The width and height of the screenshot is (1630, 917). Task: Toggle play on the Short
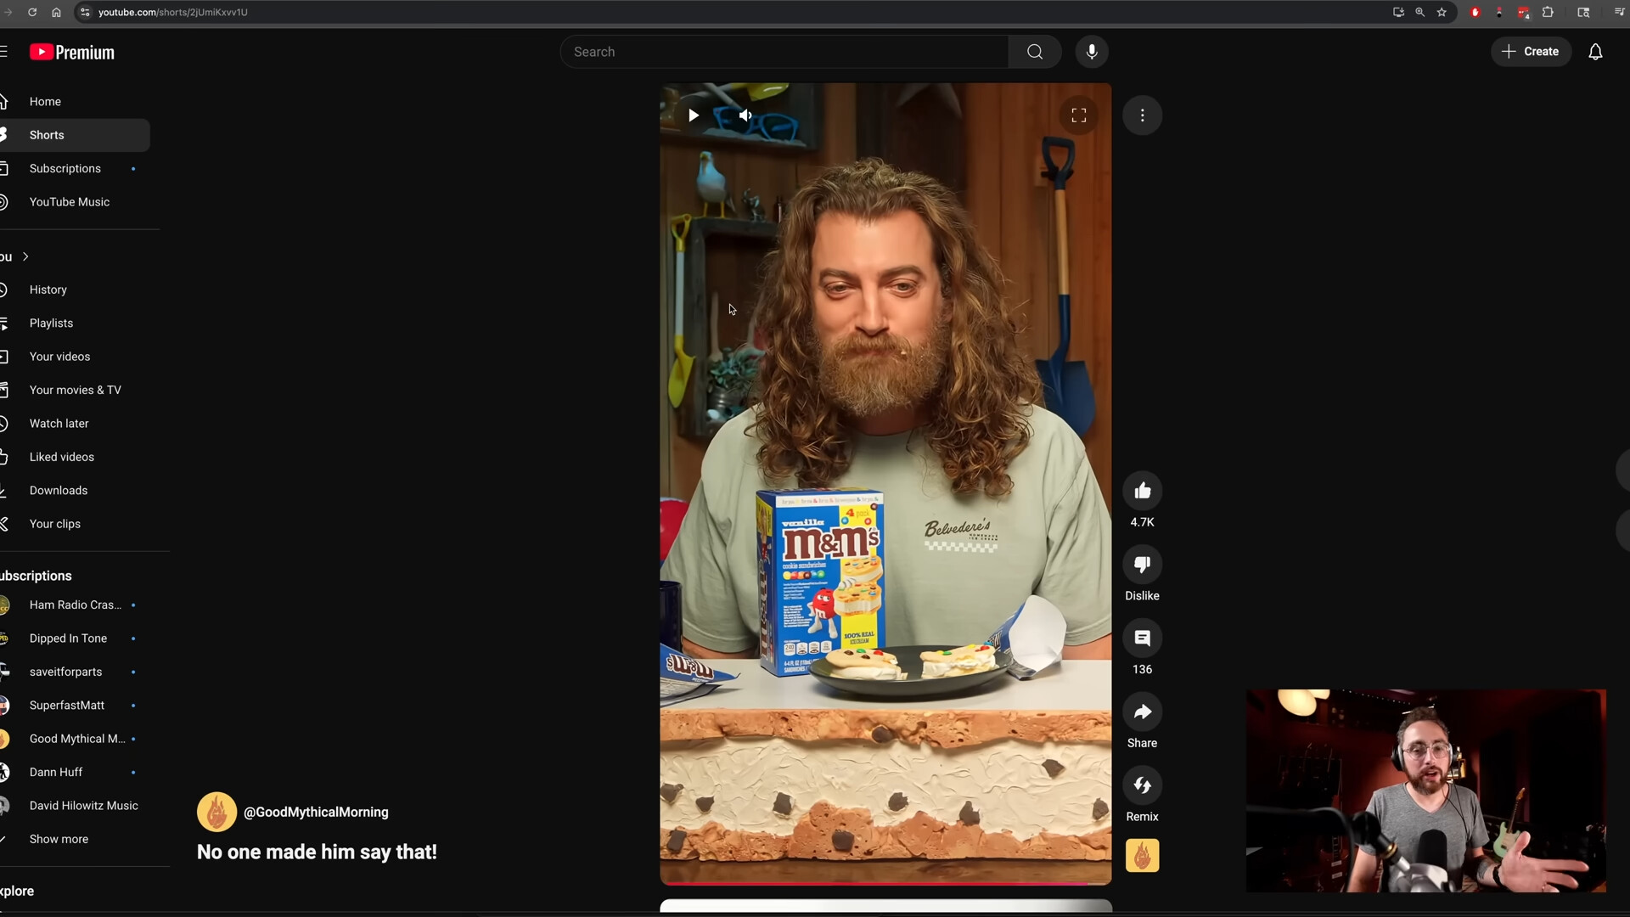[694, 115]
